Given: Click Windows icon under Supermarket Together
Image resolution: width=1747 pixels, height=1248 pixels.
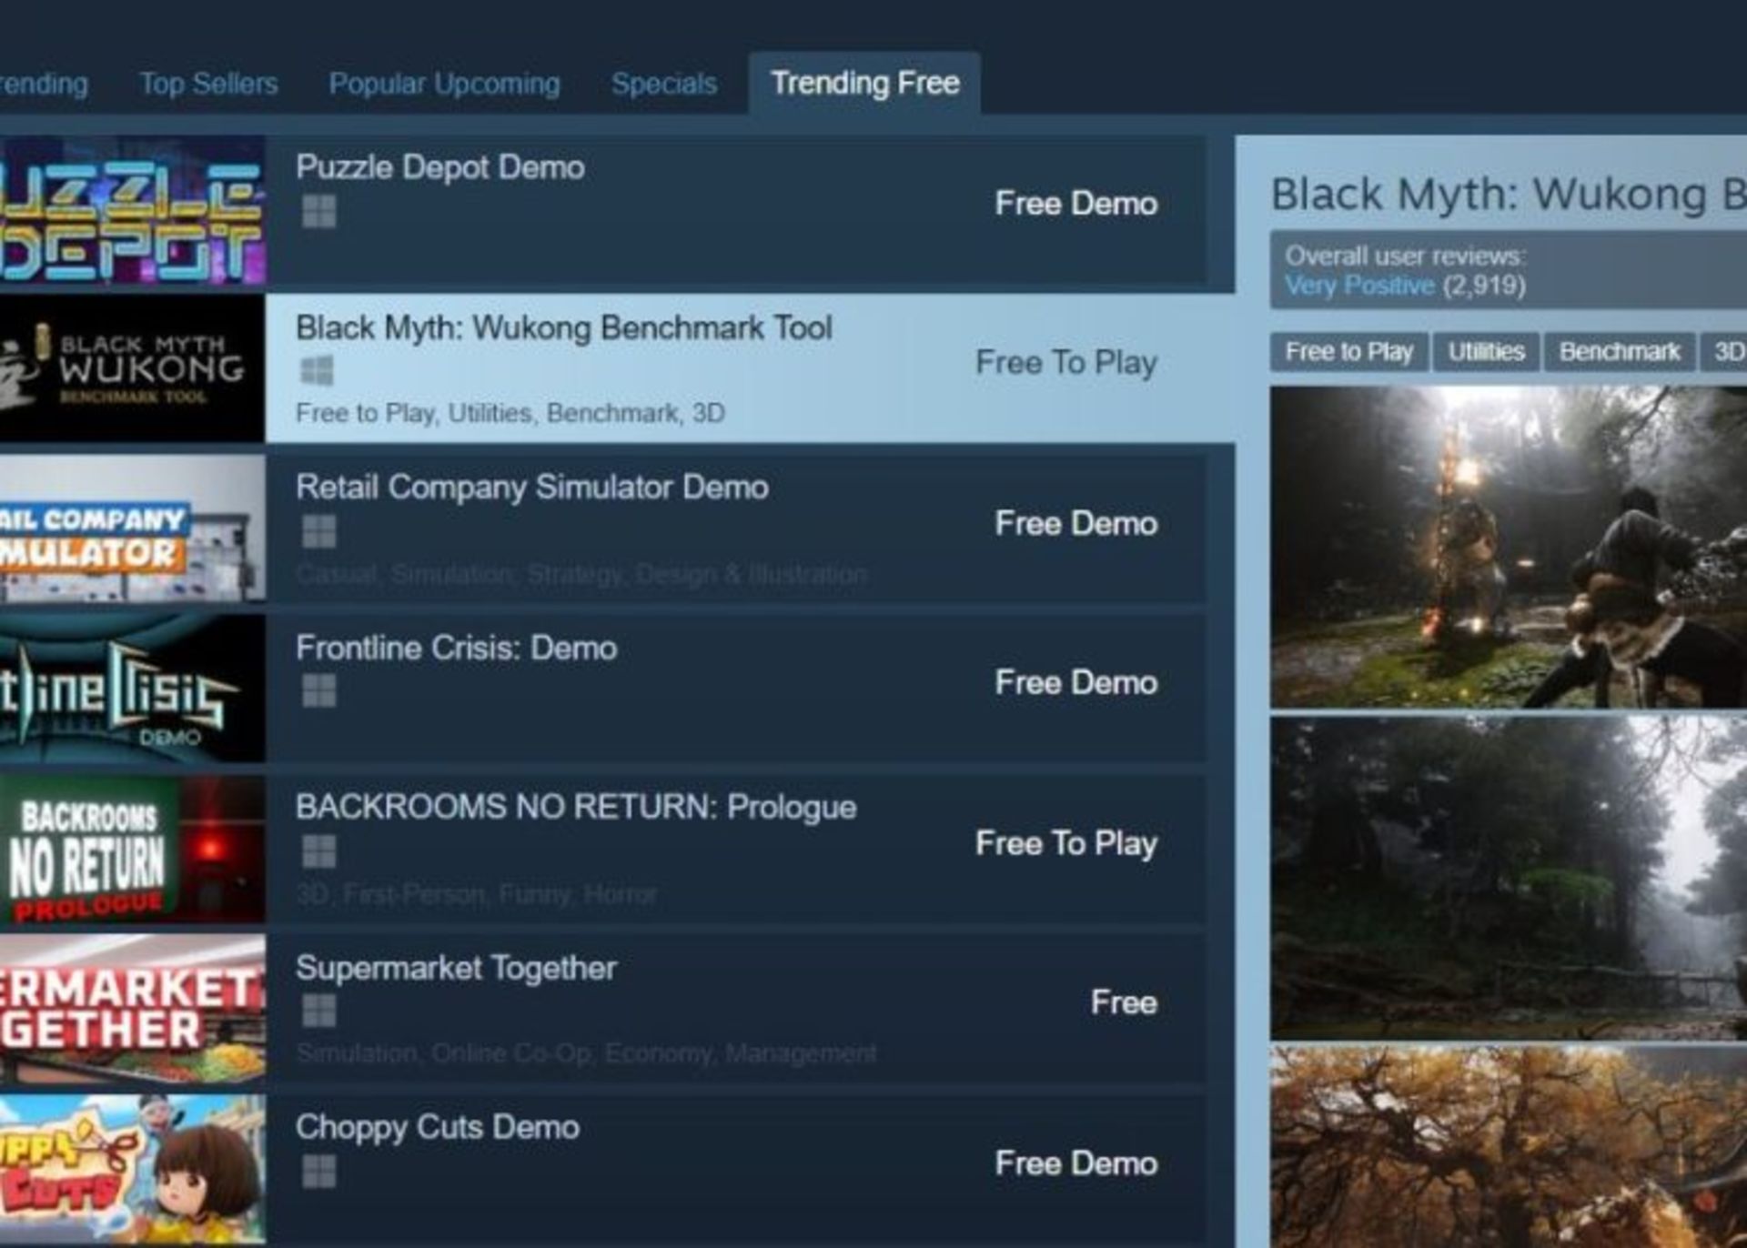Looking at the screenshot, I should (318, 1011).
